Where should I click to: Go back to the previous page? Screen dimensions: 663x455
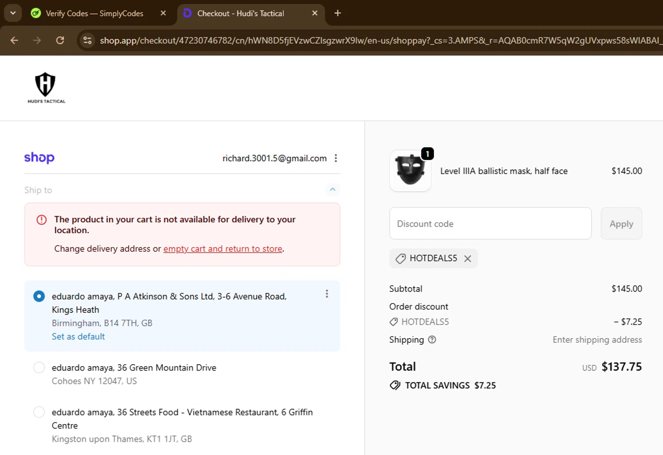(x=14, y=40)
